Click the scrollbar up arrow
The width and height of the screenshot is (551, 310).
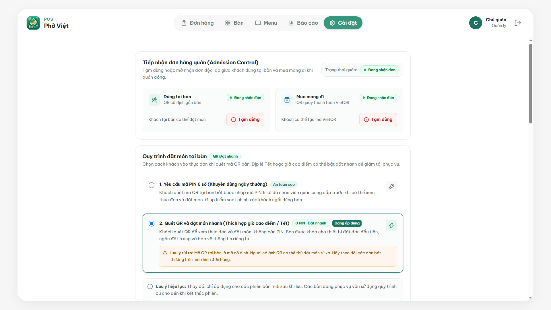coord(531,40)
